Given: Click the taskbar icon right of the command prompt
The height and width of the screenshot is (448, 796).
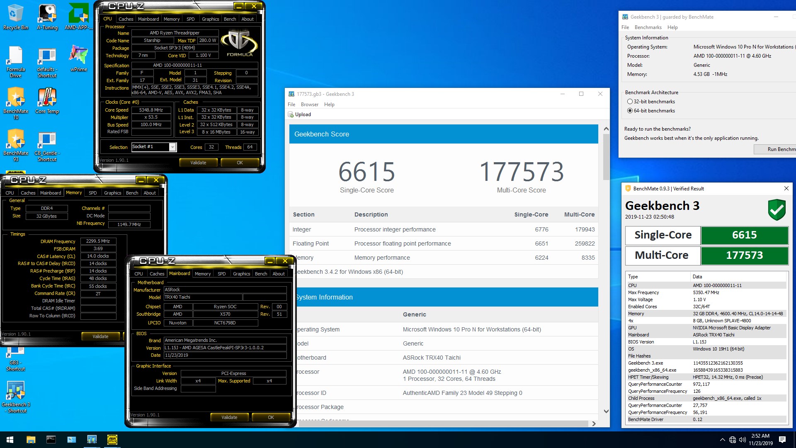Looking at the screenshot, I should pos(72,440).
